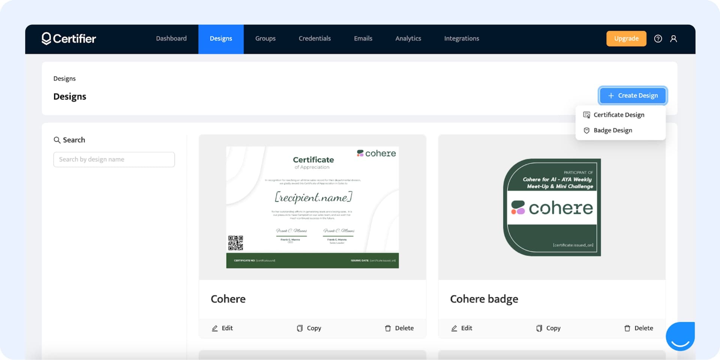720x360 pixels.
Task: Switch to the Credentials tab
Action: pyautogui.click(x=315, y=39)
